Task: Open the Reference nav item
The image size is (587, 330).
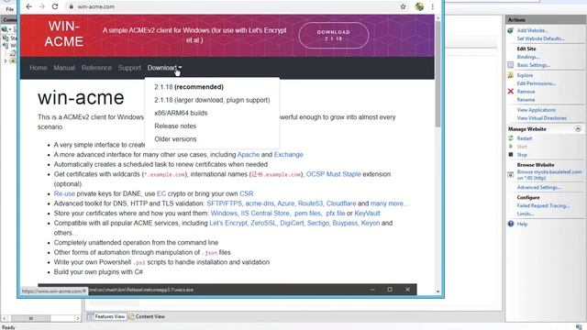Action: point(96,68)
